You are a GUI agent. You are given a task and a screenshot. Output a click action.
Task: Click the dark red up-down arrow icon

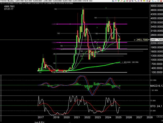pyautogui.click(x=127, y=1)
